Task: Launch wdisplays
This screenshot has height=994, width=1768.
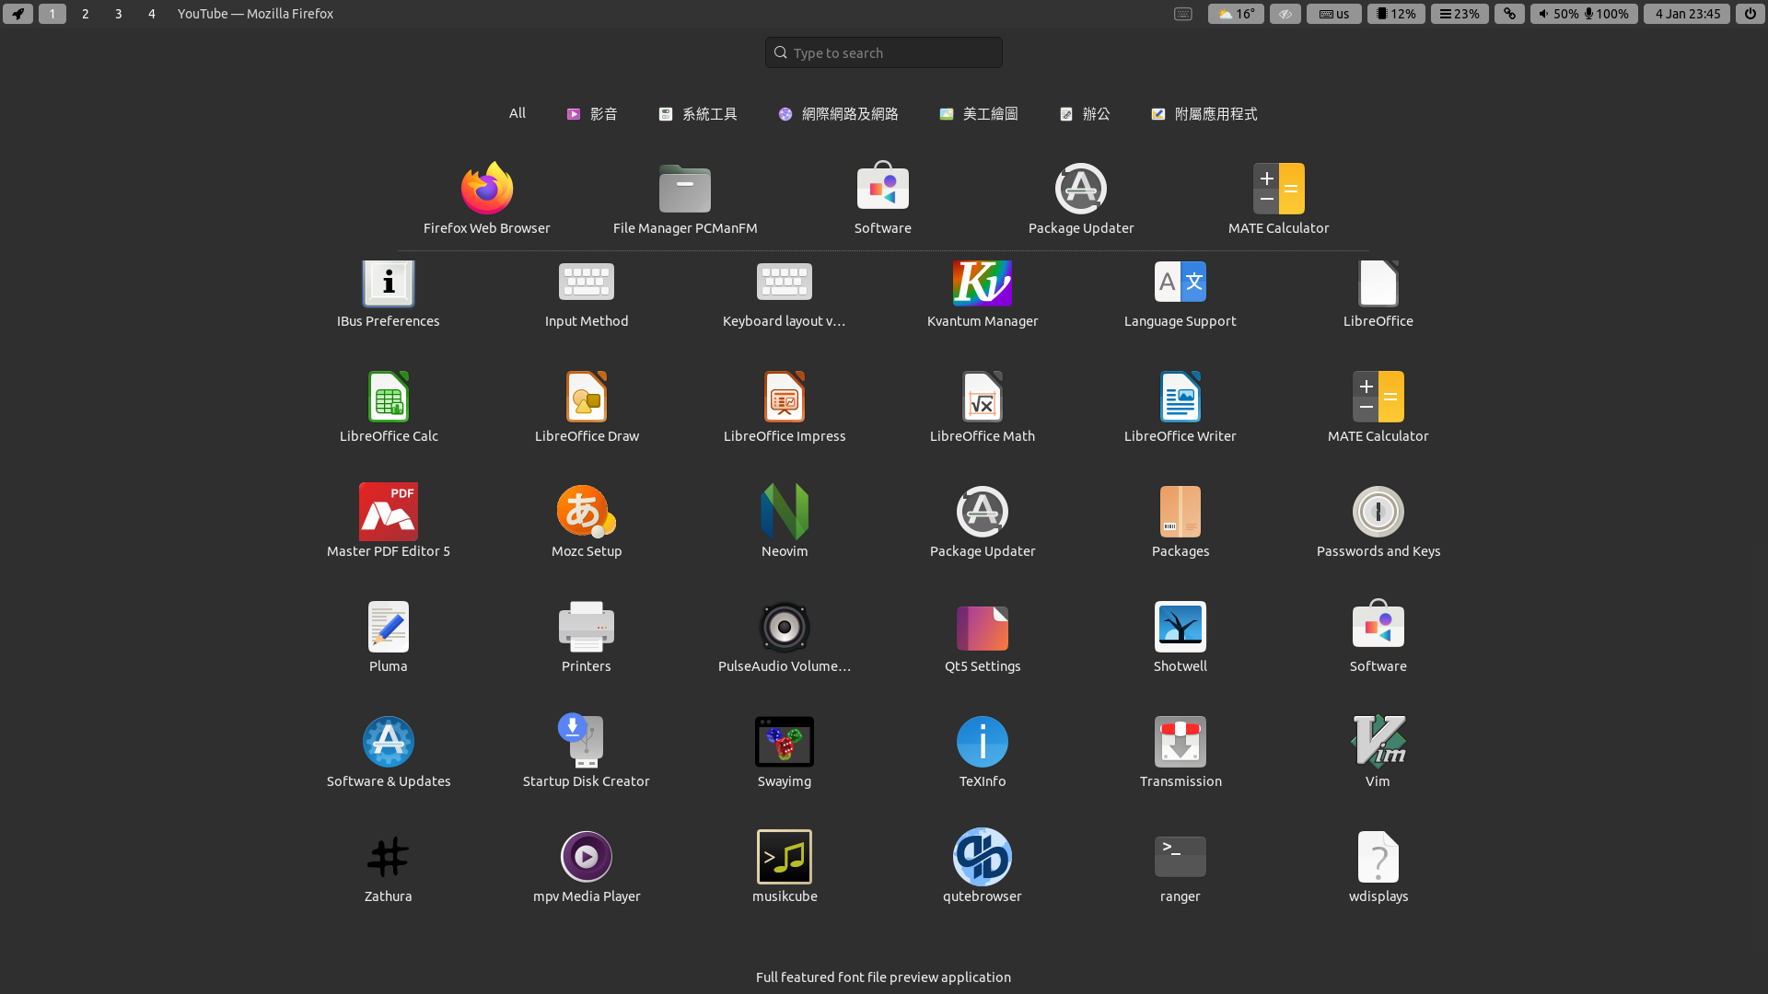Action: (1378, 867)
